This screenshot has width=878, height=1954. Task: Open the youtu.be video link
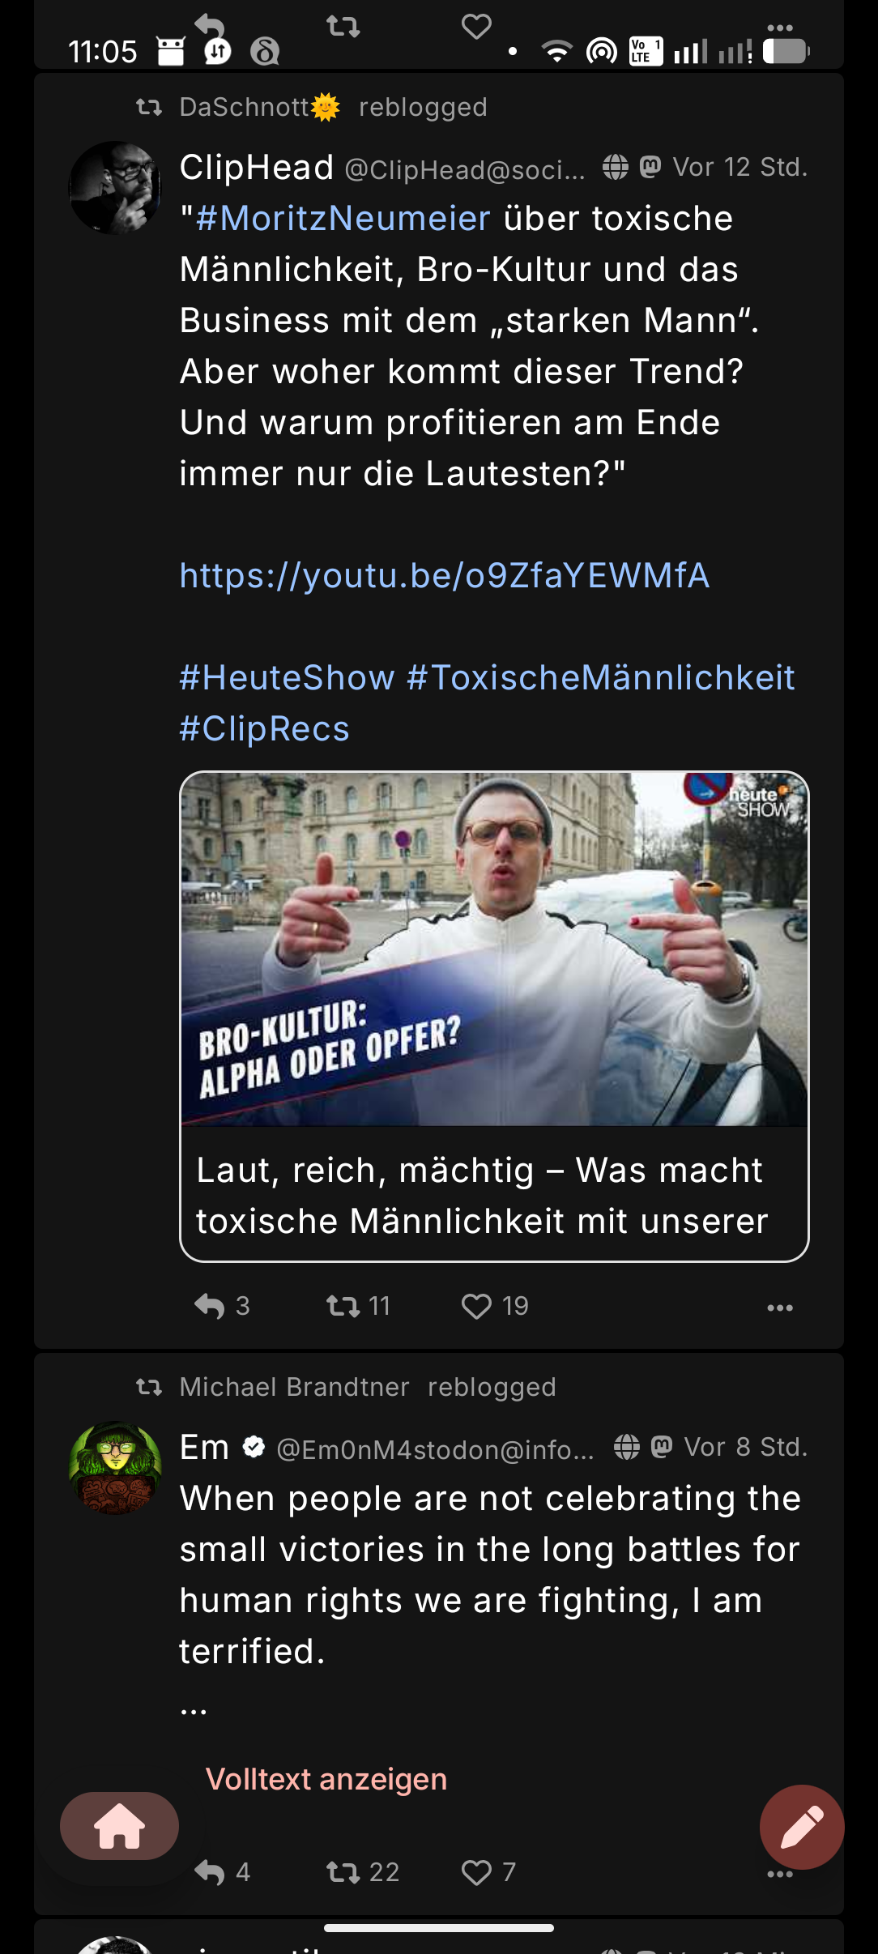(x=444, y=576)
